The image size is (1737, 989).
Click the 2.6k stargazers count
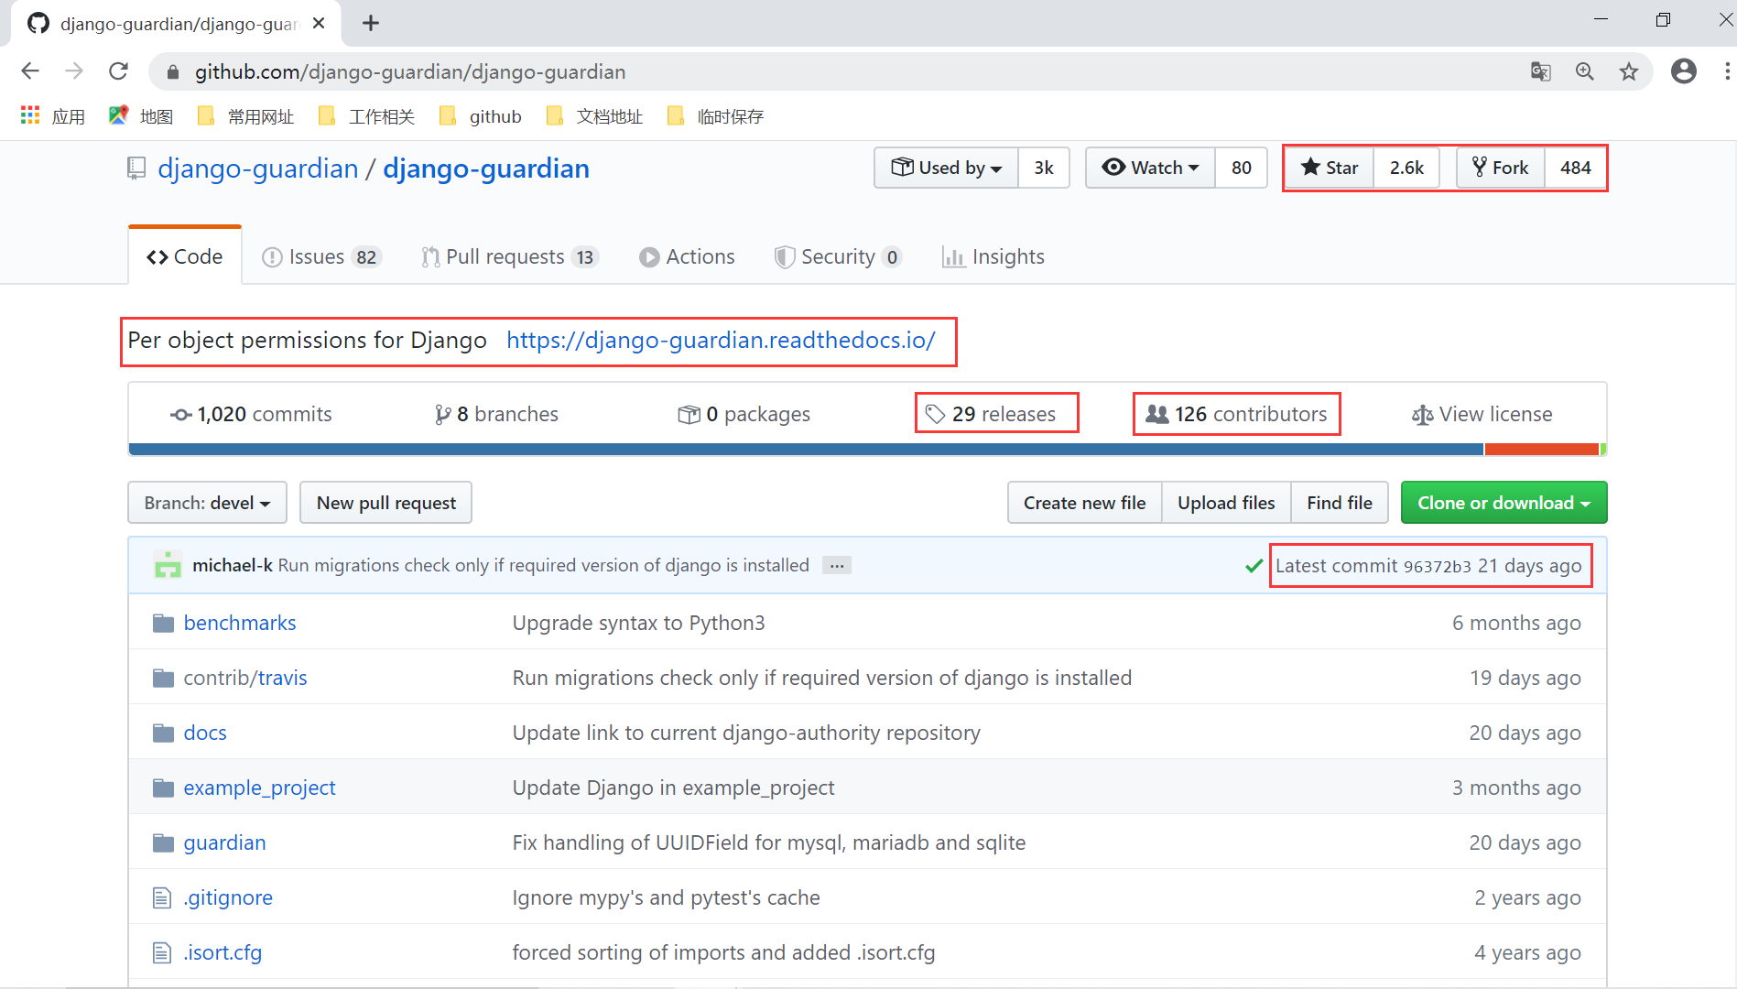1406,168
